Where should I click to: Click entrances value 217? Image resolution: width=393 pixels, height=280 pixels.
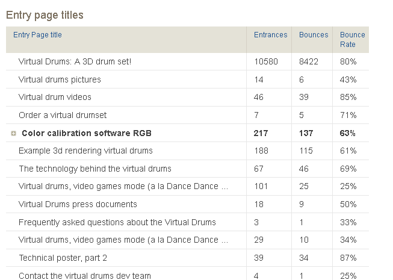pyautogui.click(x=261, y=133)
